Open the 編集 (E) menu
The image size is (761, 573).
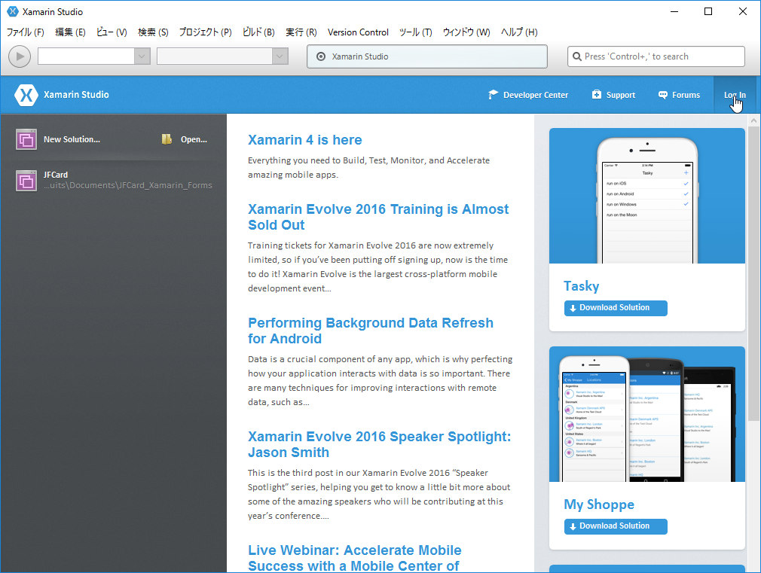70,32
